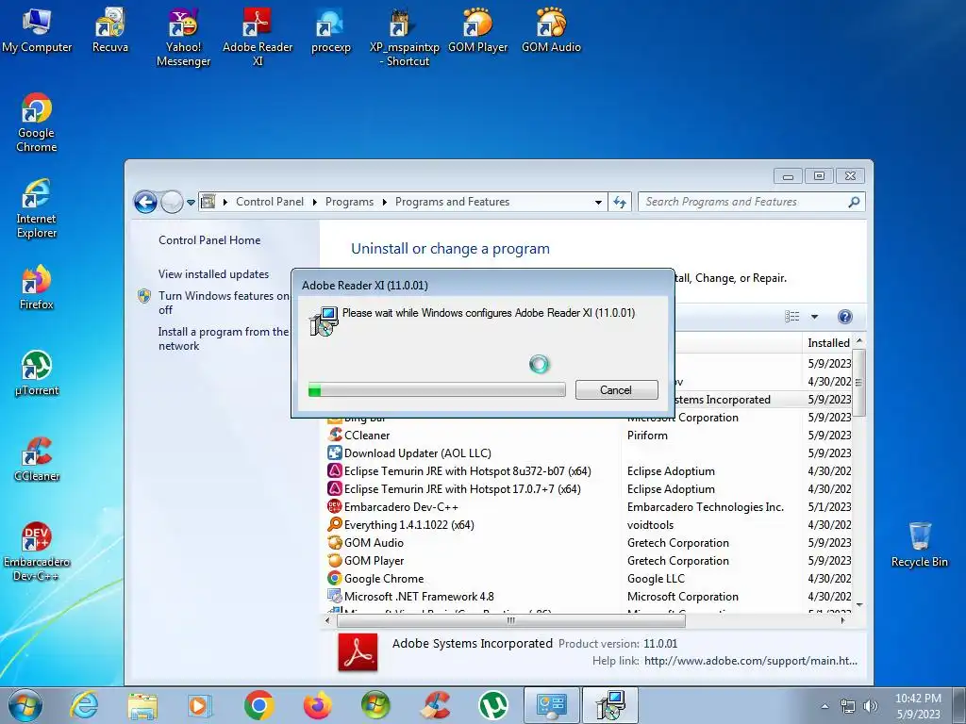This screenshot has width=966, height=724.
Task: Click the Back navigation arrow
Action: tap(145, 202)
